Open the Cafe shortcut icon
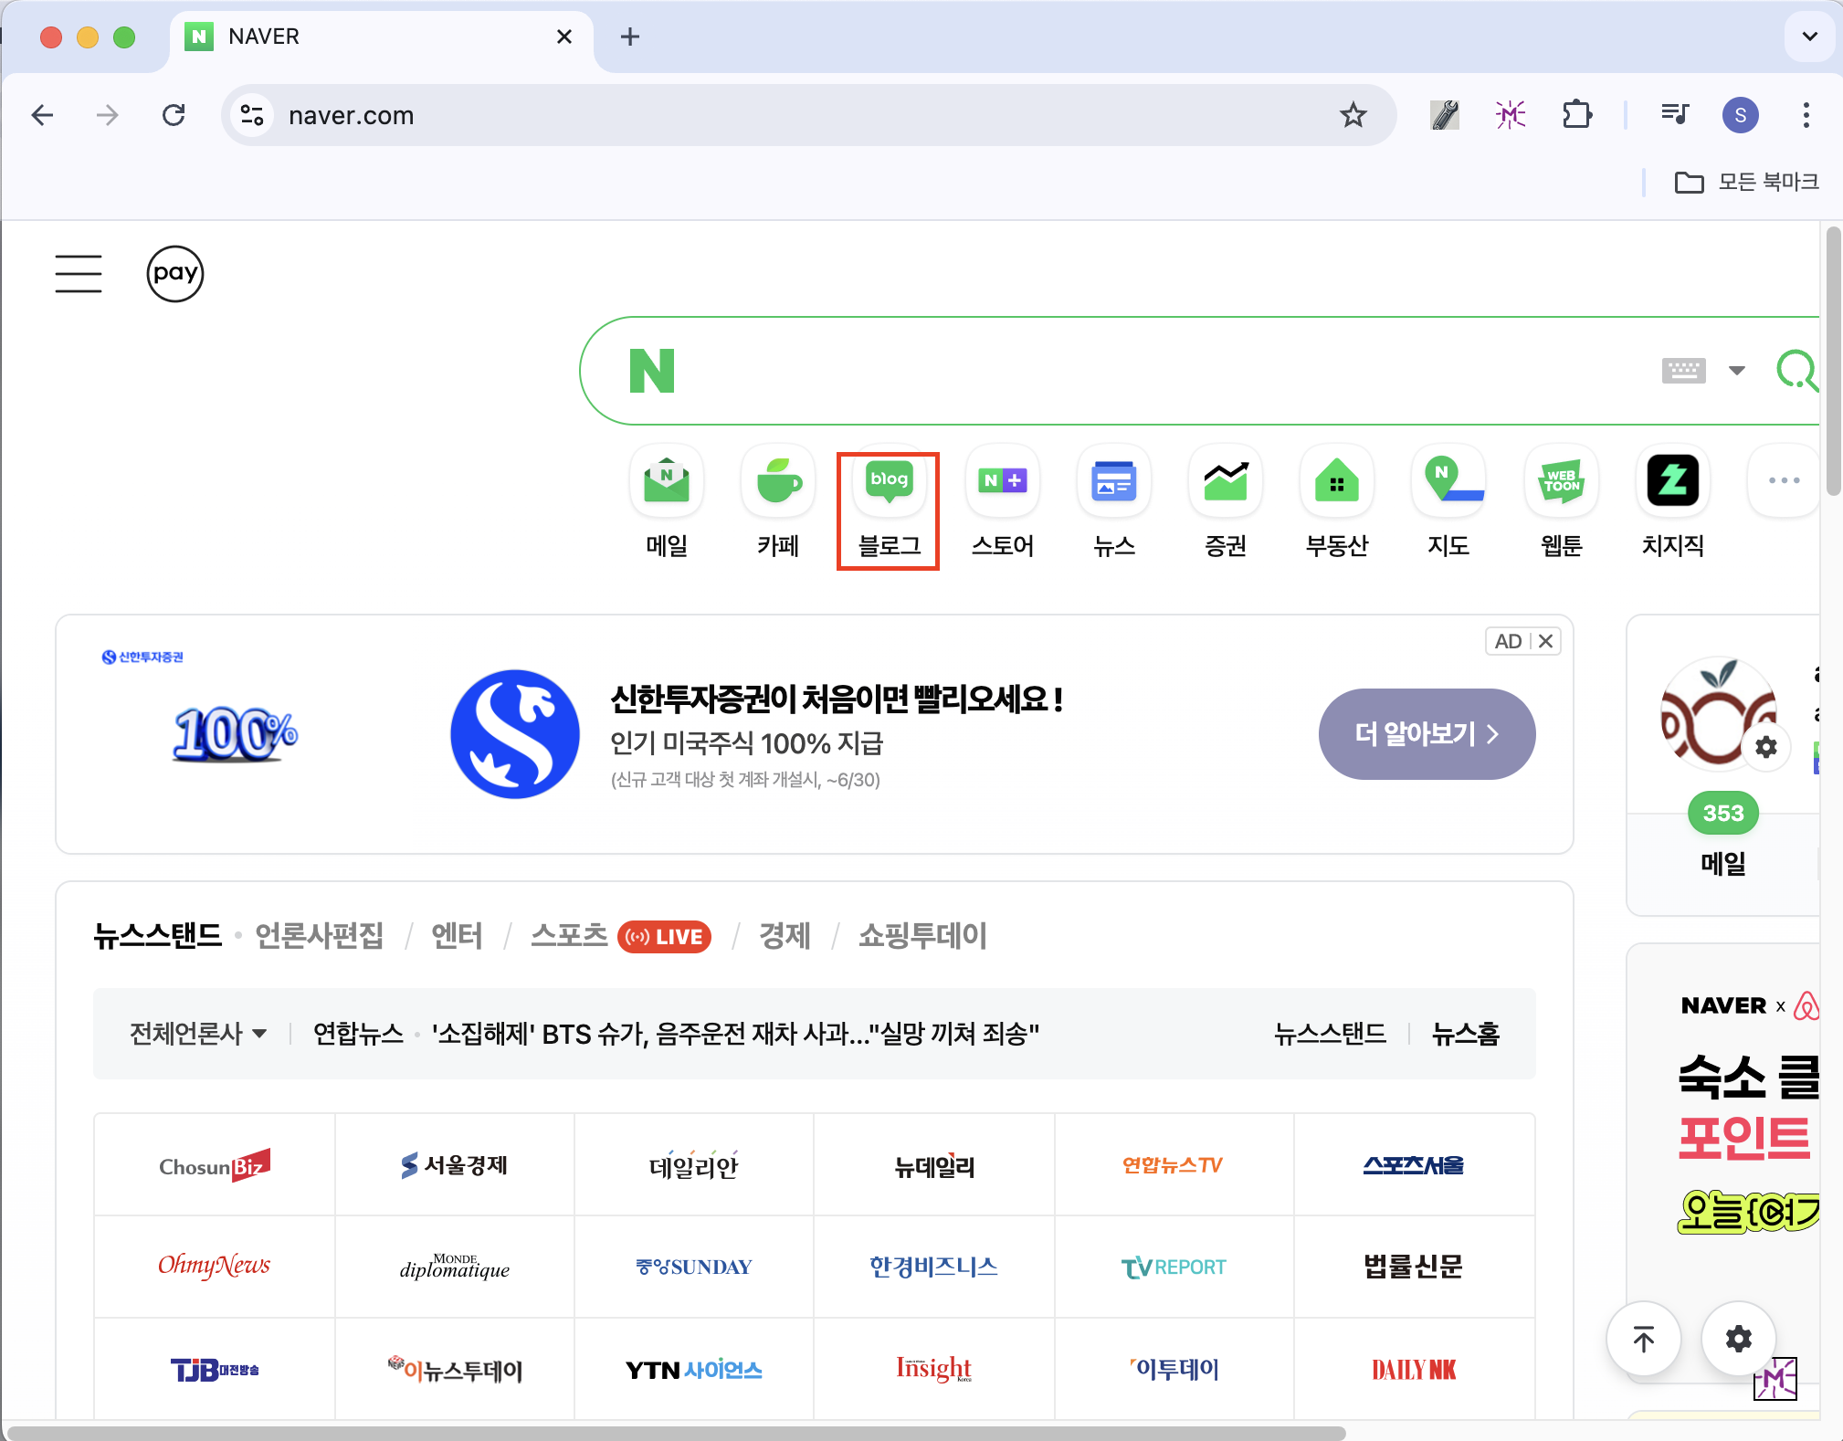The image size is (1843, 1441). [778, 480]
